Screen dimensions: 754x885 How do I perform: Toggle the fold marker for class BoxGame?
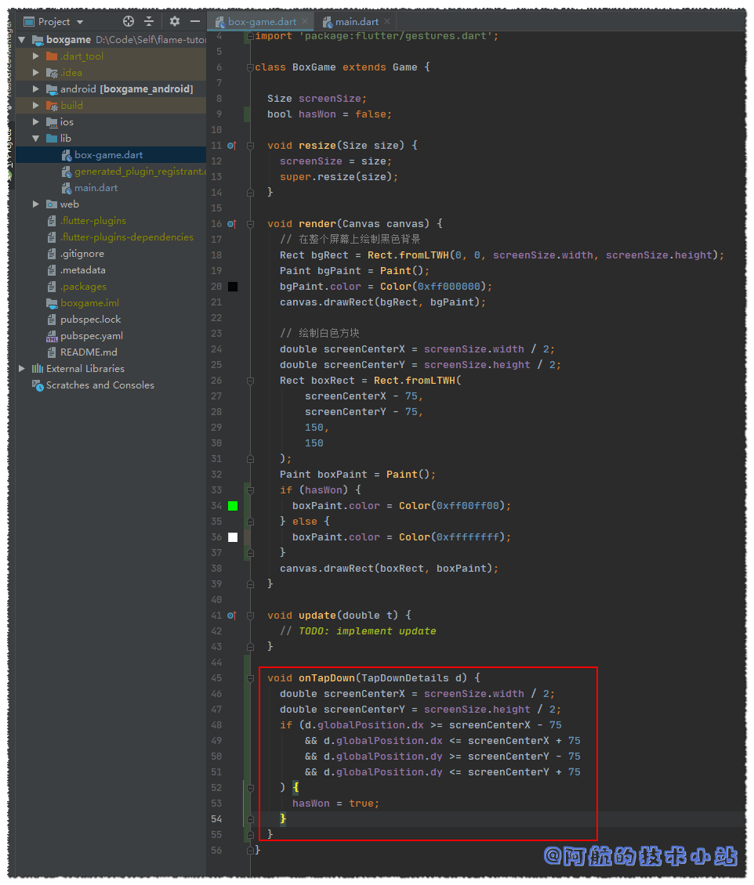(249, 67)
